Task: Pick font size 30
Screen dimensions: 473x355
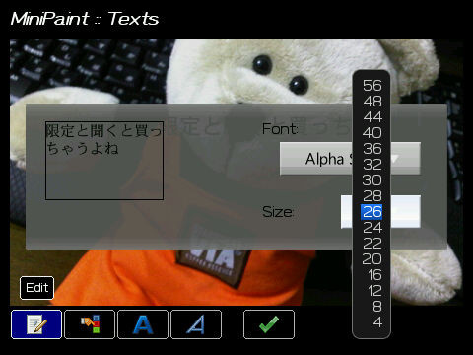Action: coord(372,180)
